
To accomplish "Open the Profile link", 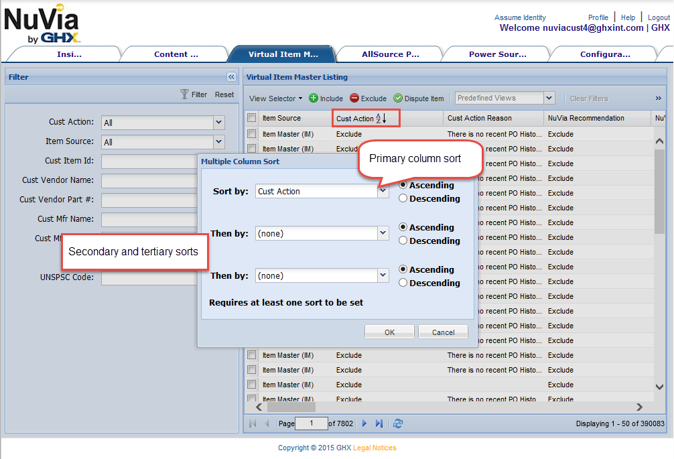I will pyautogui.click(x=598, y=17).
